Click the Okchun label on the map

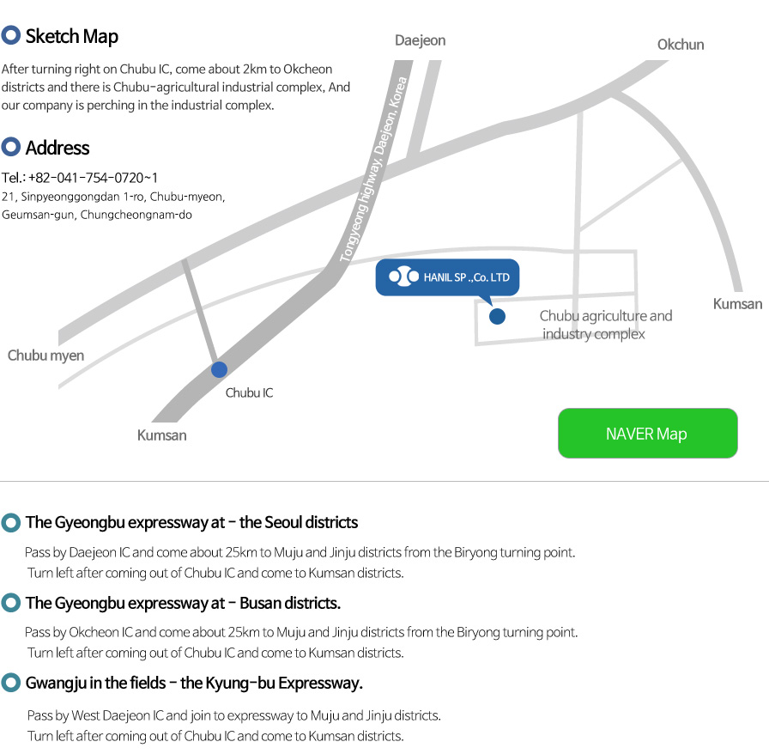(x=681, y=45)
